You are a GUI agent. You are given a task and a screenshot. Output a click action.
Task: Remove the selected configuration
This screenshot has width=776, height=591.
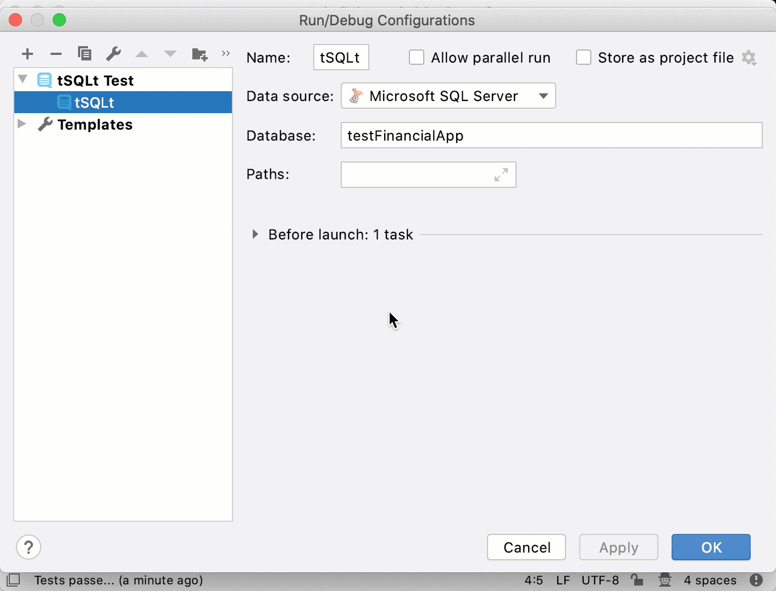tap(56, 53)
